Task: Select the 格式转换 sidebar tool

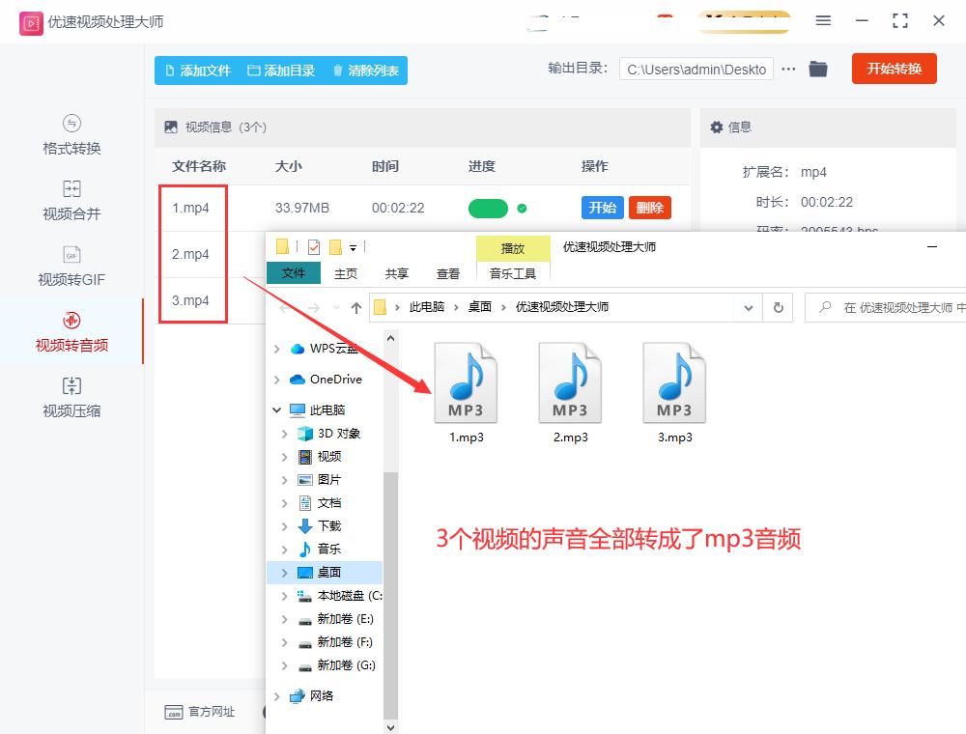Action: [71, 136]
